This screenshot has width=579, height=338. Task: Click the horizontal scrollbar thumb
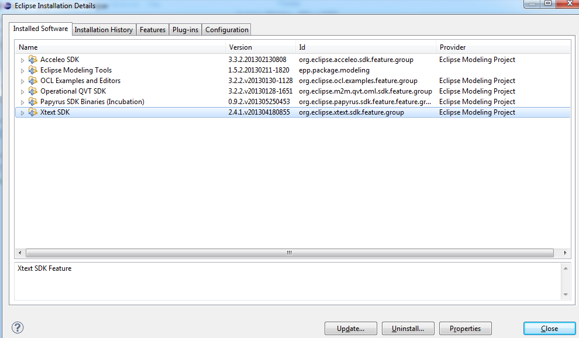[289, 253]
